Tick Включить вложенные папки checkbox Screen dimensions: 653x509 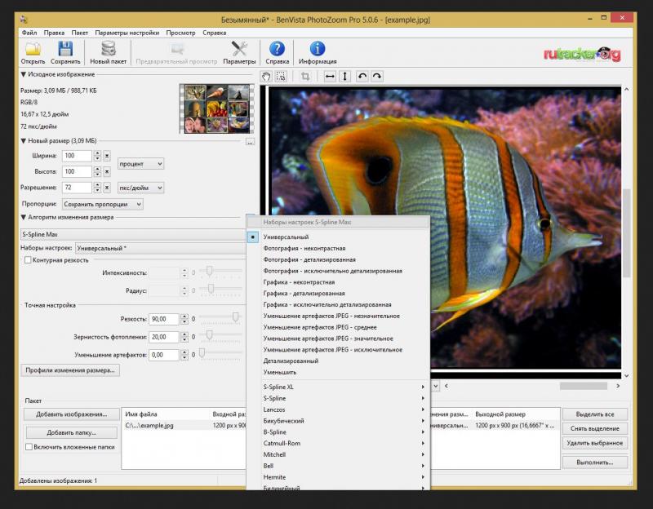[x=29, y=447]
